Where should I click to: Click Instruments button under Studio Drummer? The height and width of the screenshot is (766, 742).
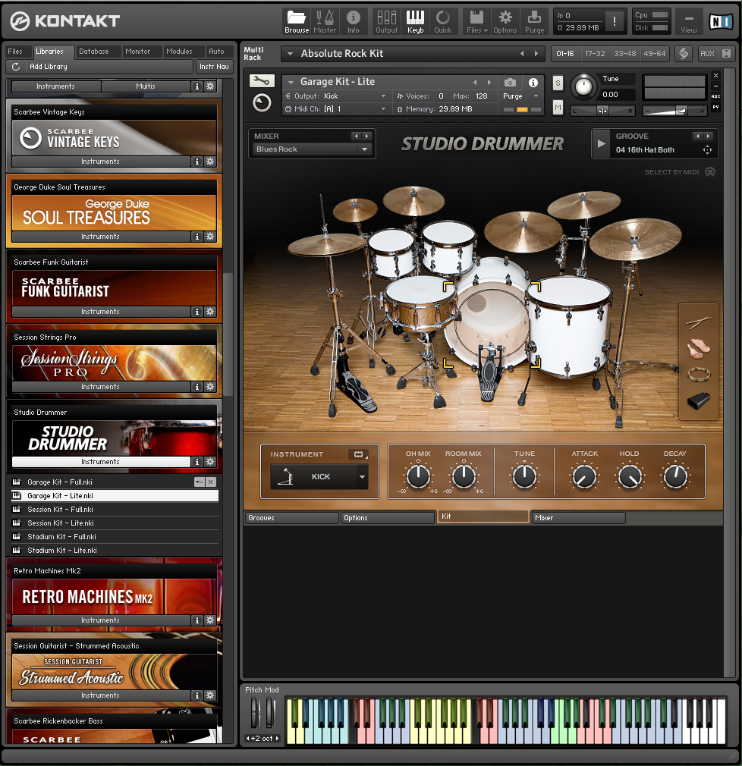(x=101, y=462)
